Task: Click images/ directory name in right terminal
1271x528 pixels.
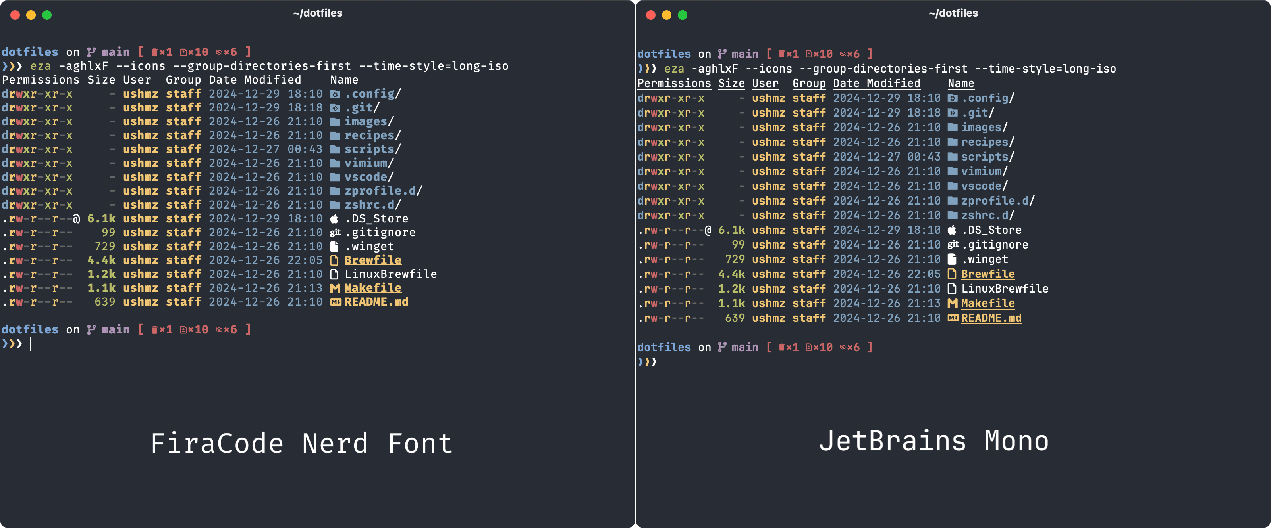Action: tap(984, 127)
